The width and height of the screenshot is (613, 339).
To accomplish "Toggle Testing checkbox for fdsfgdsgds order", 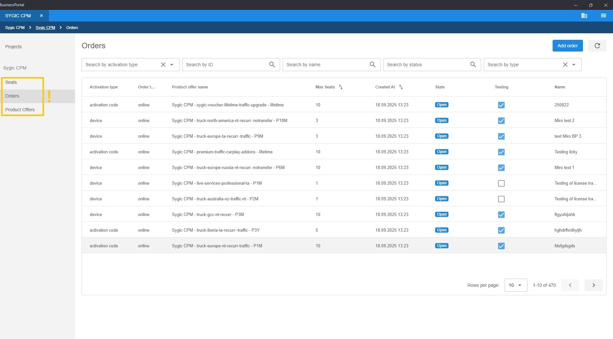I will [501, 246].
